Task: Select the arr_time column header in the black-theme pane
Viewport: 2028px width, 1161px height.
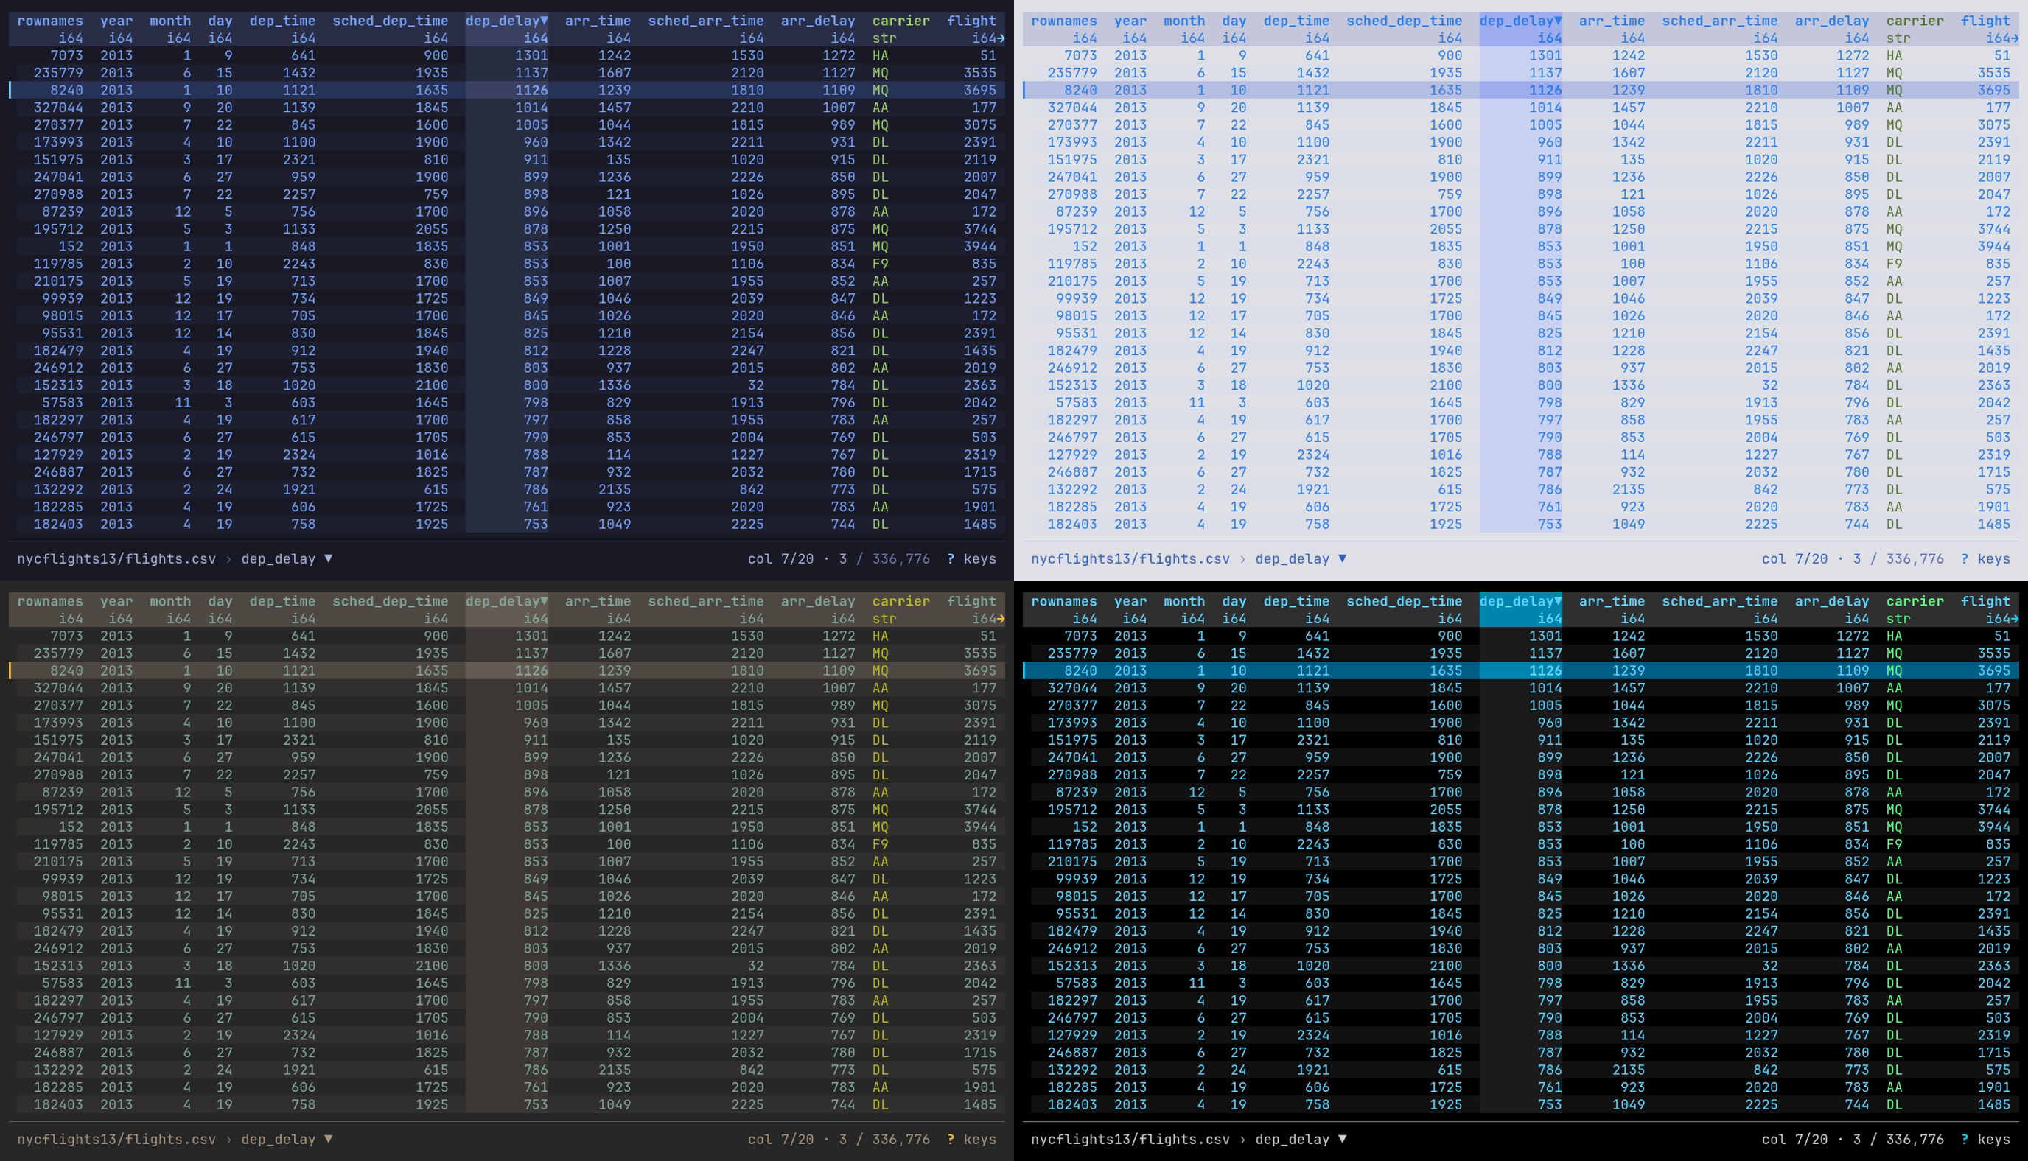Action: [x=1612, y=601]
